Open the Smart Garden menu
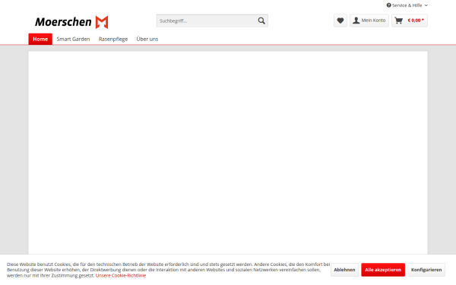Viewport: 456px width, 285px height. click(x=73, y=39)
